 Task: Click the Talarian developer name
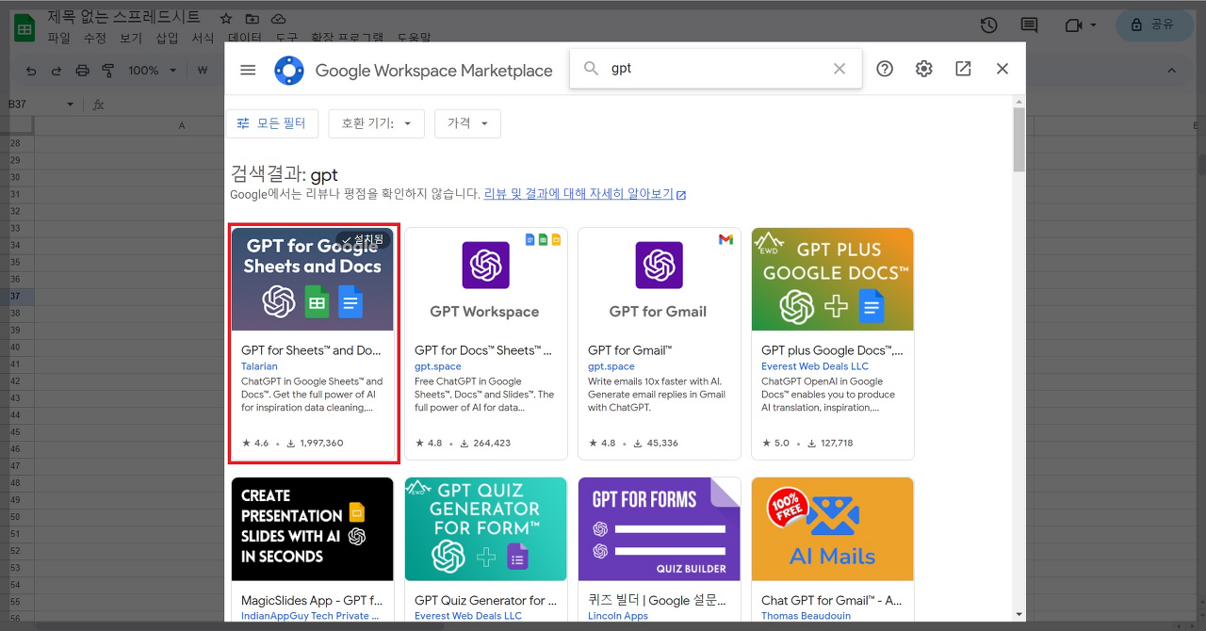coord(259,366)
